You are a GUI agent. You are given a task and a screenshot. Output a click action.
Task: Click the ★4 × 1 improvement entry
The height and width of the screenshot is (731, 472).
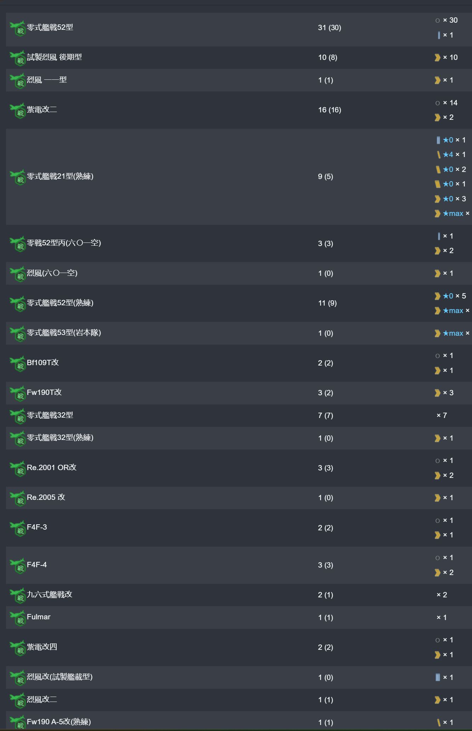click(x=450, y=155)
